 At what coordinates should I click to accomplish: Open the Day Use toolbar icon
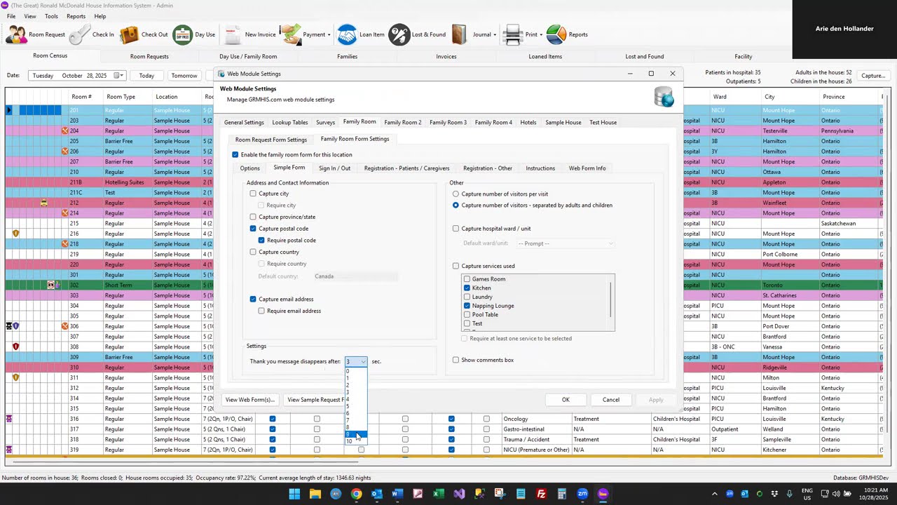[x=183, y=34]
